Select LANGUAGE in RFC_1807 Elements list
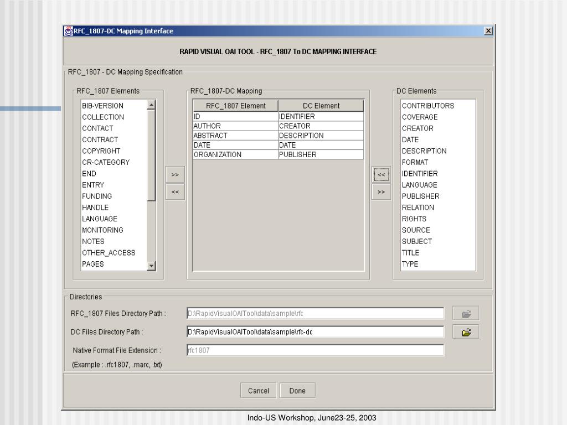 tap(114, 219)
